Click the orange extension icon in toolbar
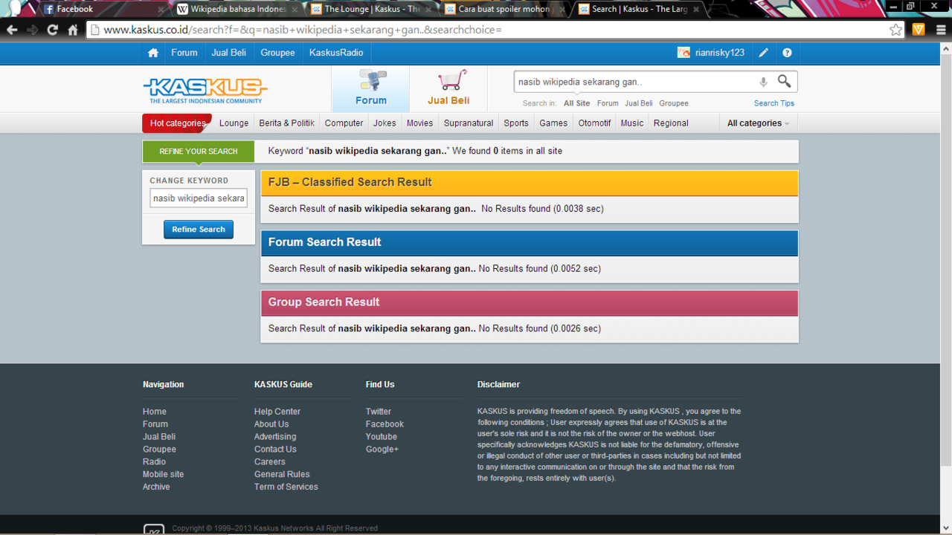Viewport: 952px width, 535px height. tap(919, 30)
